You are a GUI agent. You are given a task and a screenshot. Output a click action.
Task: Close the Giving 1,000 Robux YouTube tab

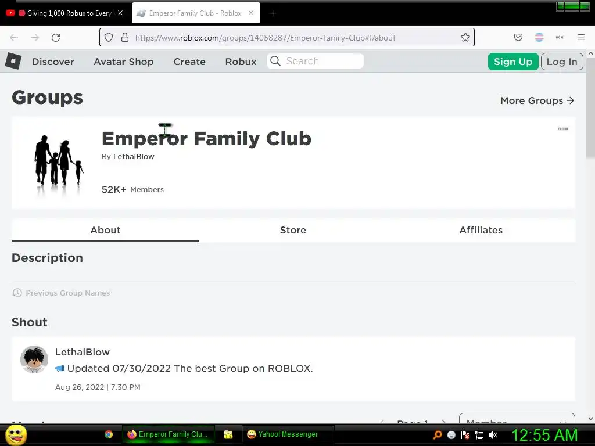[x=120, y=13]
